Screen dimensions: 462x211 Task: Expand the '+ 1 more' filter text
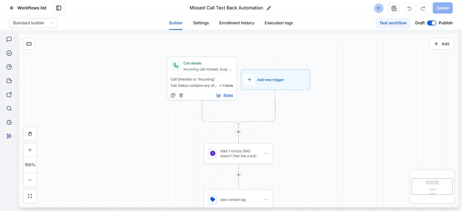[226, 86]
